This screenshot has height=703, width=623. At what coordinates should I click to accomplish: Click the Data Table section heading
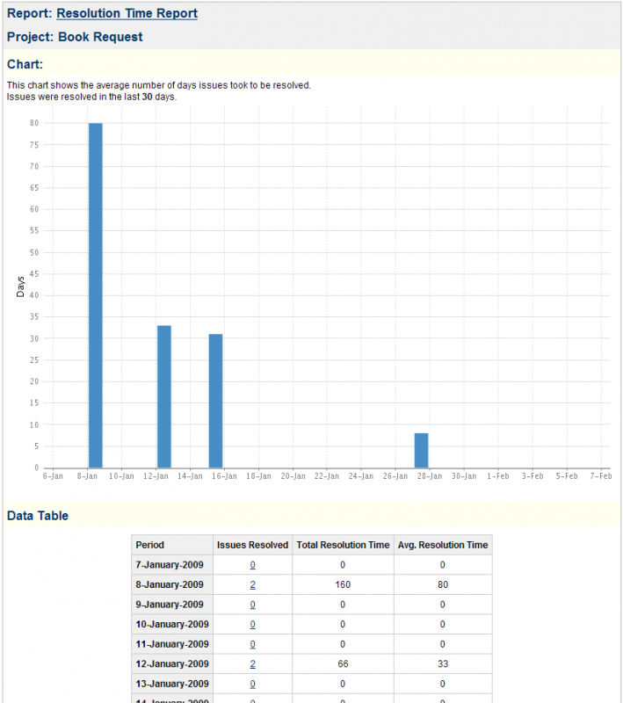coord(38,516)
